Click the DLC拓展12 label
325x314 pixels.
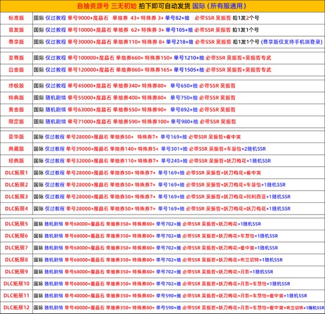pyautogui.click(x=16, y=308)
